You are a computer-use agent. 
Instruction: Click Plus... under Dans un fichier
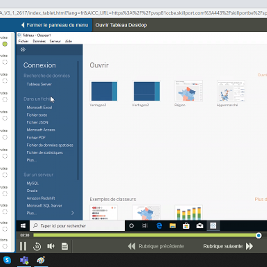click(x=31, y=160)
